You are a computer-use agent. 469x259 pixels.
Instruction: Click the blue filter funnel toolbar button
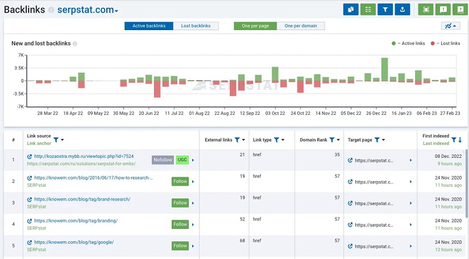(x=385, y=10)
